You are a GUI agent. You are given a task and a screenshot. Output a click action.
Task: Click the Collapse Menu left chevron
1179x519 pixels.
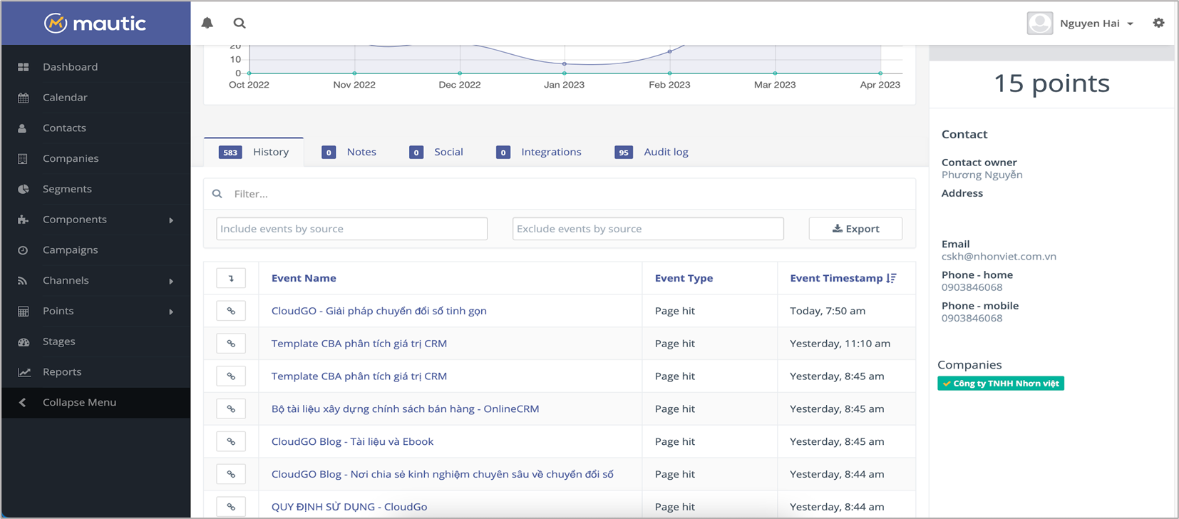pyautogui.click(x=23, y=403)
